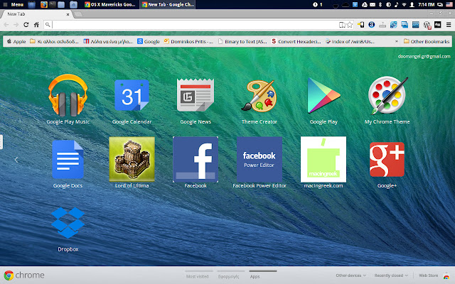
Task: Select New Tab - Google Ch... taskbar window
Action: coord(168,4)
